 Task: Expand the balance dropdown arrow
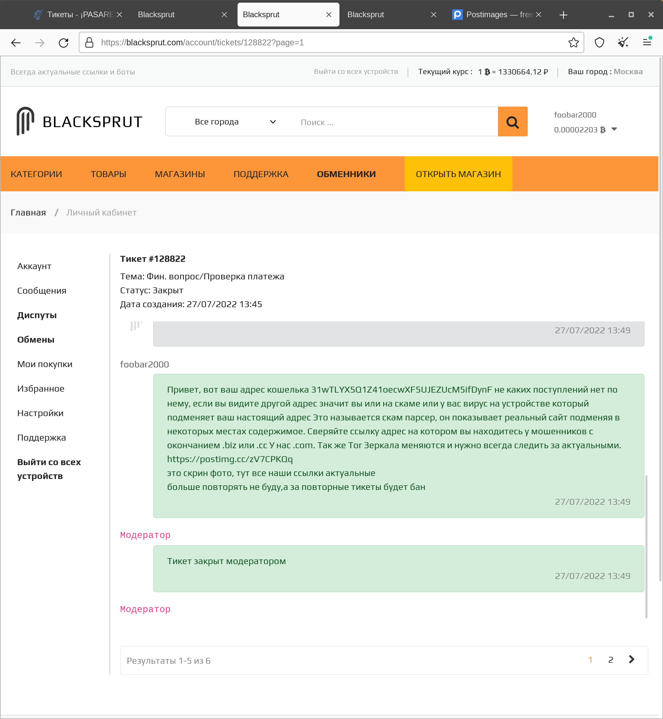pos(614,129)
